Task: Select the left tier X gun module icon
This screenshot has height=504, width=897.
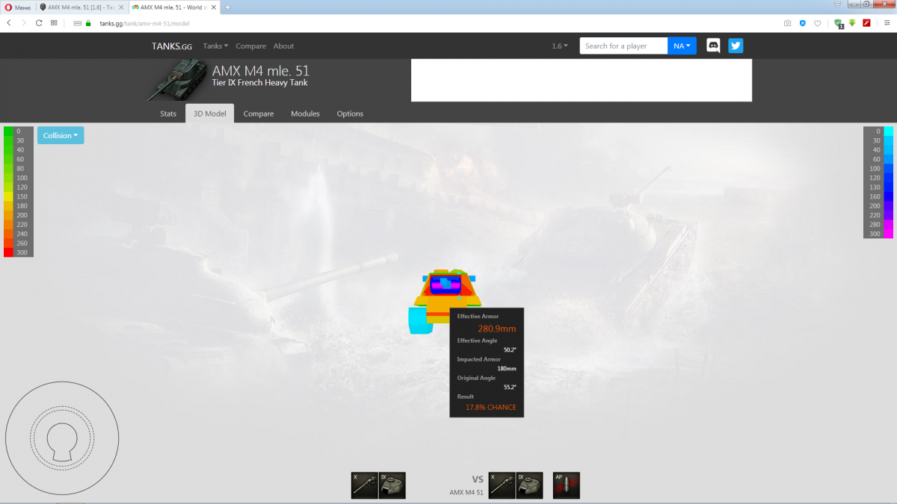Action: click(x=365, y=485)
